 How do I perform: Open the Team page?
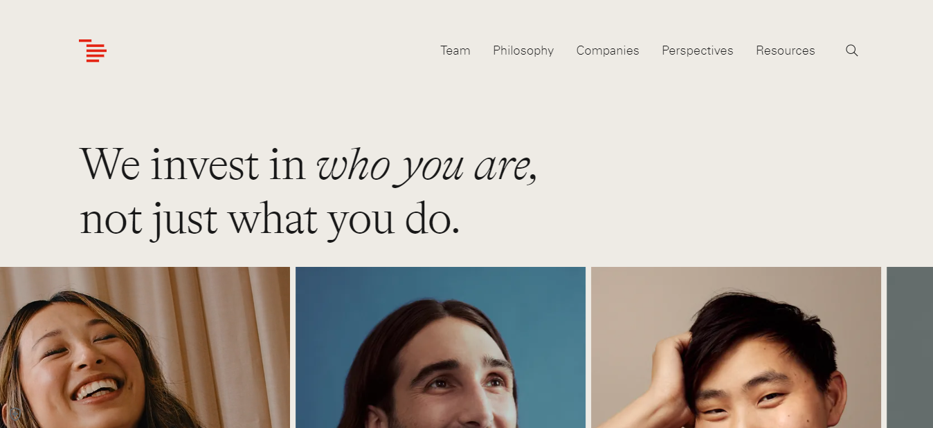pos(455,50)
